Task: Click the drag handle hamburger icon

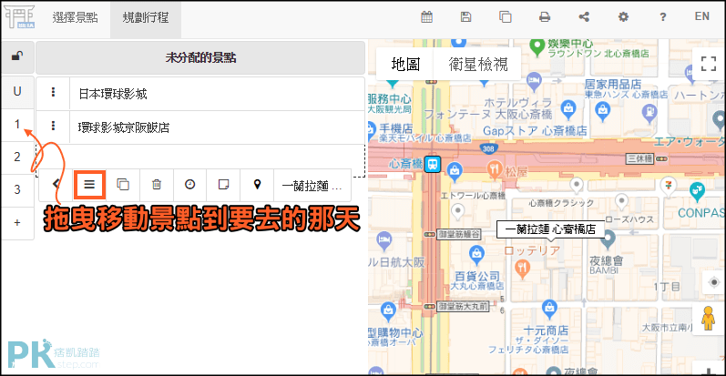Action: 89,185
